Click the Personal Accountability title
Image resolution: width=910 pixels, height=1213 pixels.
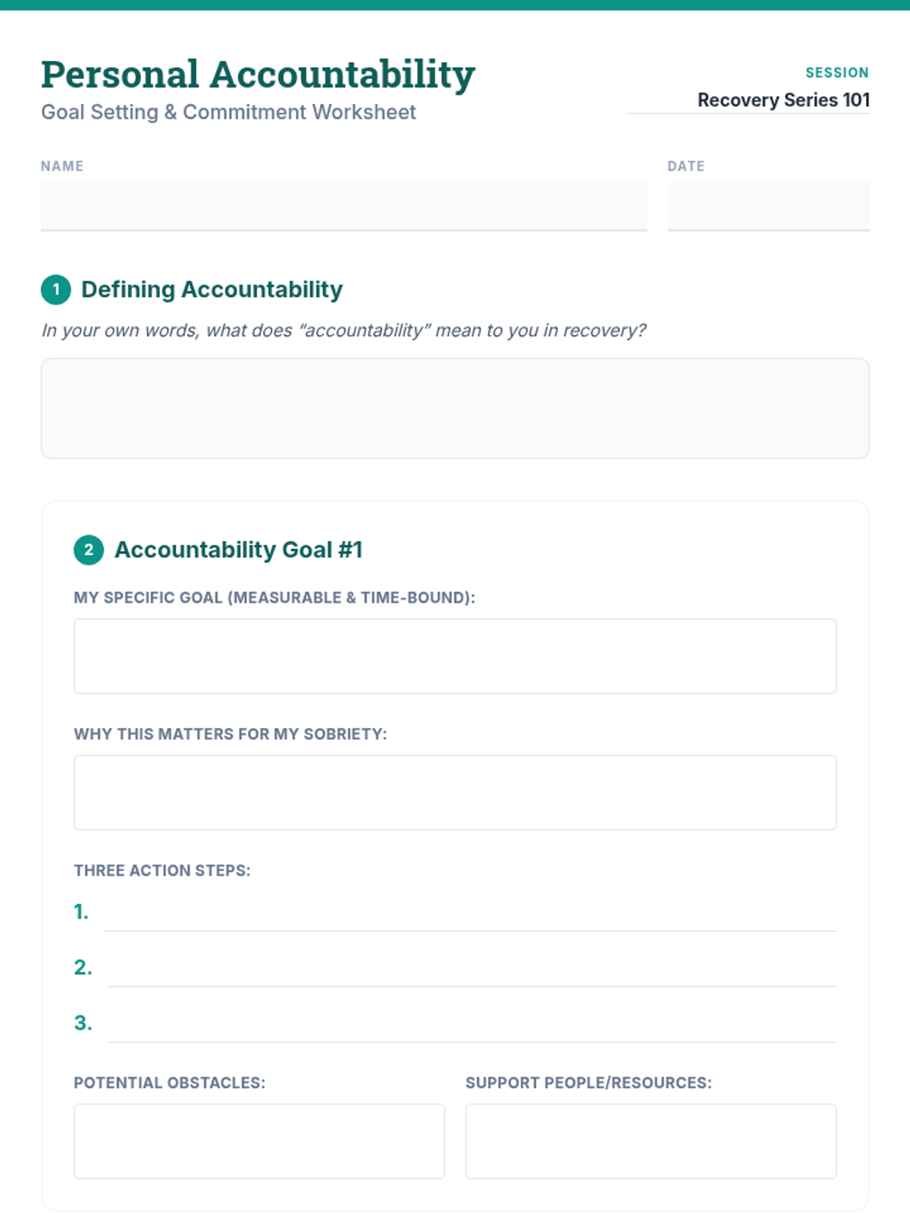point(258,74)
